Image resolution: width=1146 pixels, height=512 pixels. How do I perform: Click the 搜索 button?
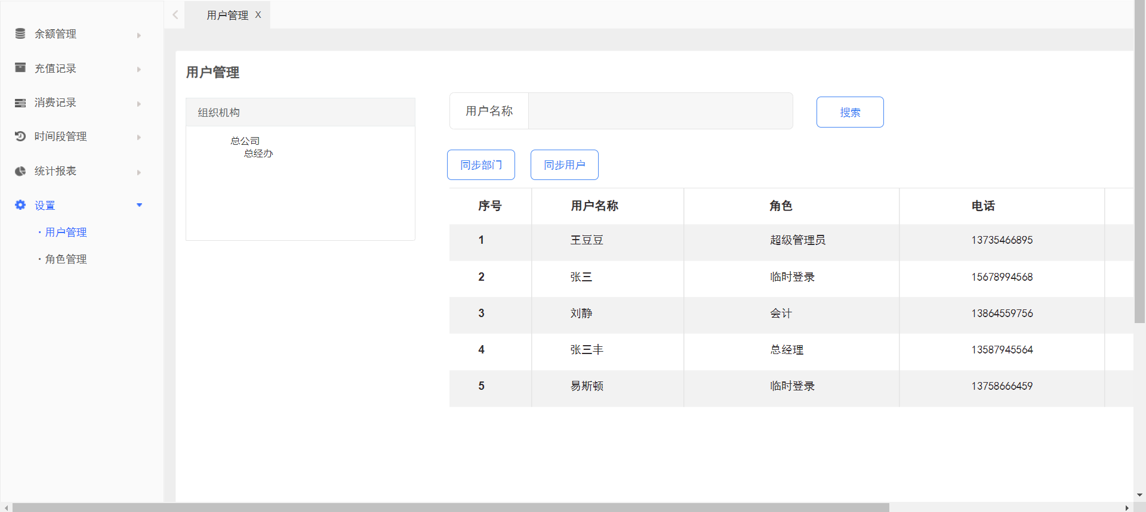(x=850, y=112)
